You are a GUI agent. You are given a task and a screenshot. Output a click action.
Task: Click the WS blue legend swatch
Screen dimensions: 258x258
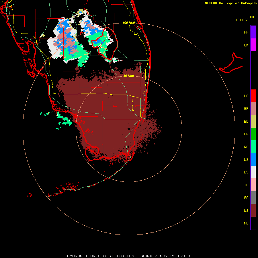tap(253, 159)
